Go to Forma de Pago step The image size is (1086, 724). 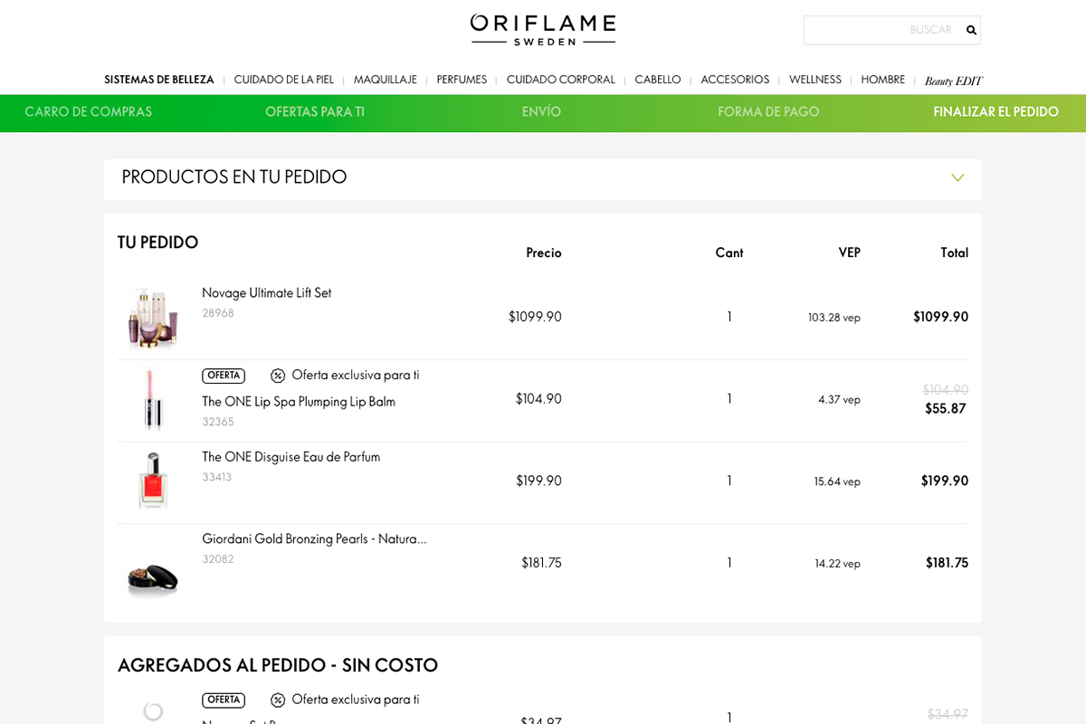click(768, 112)
